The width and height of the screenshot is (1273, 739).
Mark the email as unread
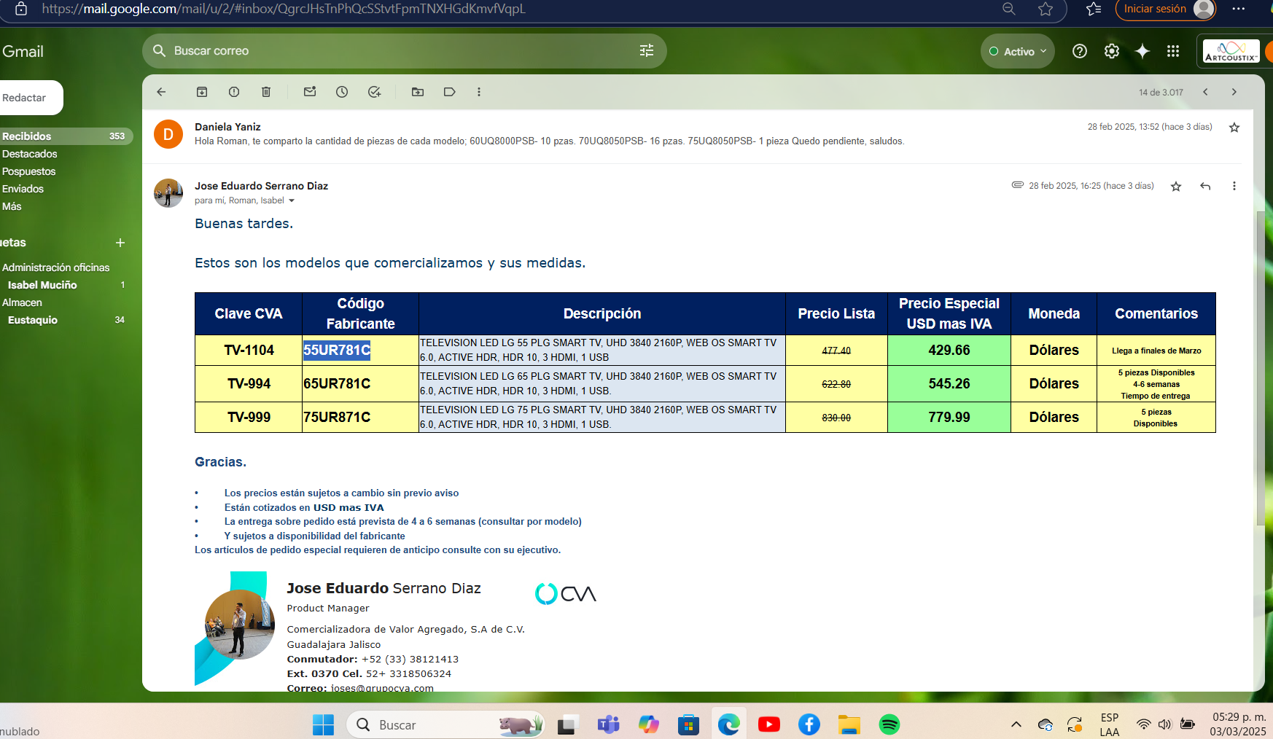pyautogui.click(x=310, y=92)
